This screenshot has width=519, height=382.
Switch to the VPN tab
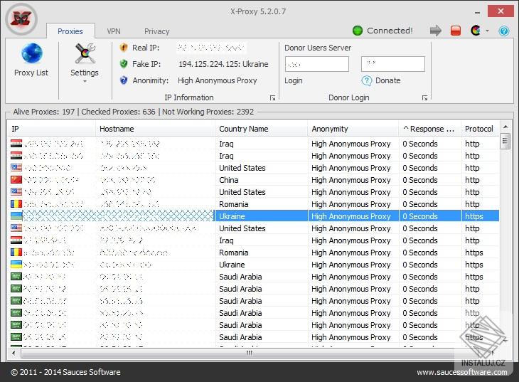[x=114, y=31]
